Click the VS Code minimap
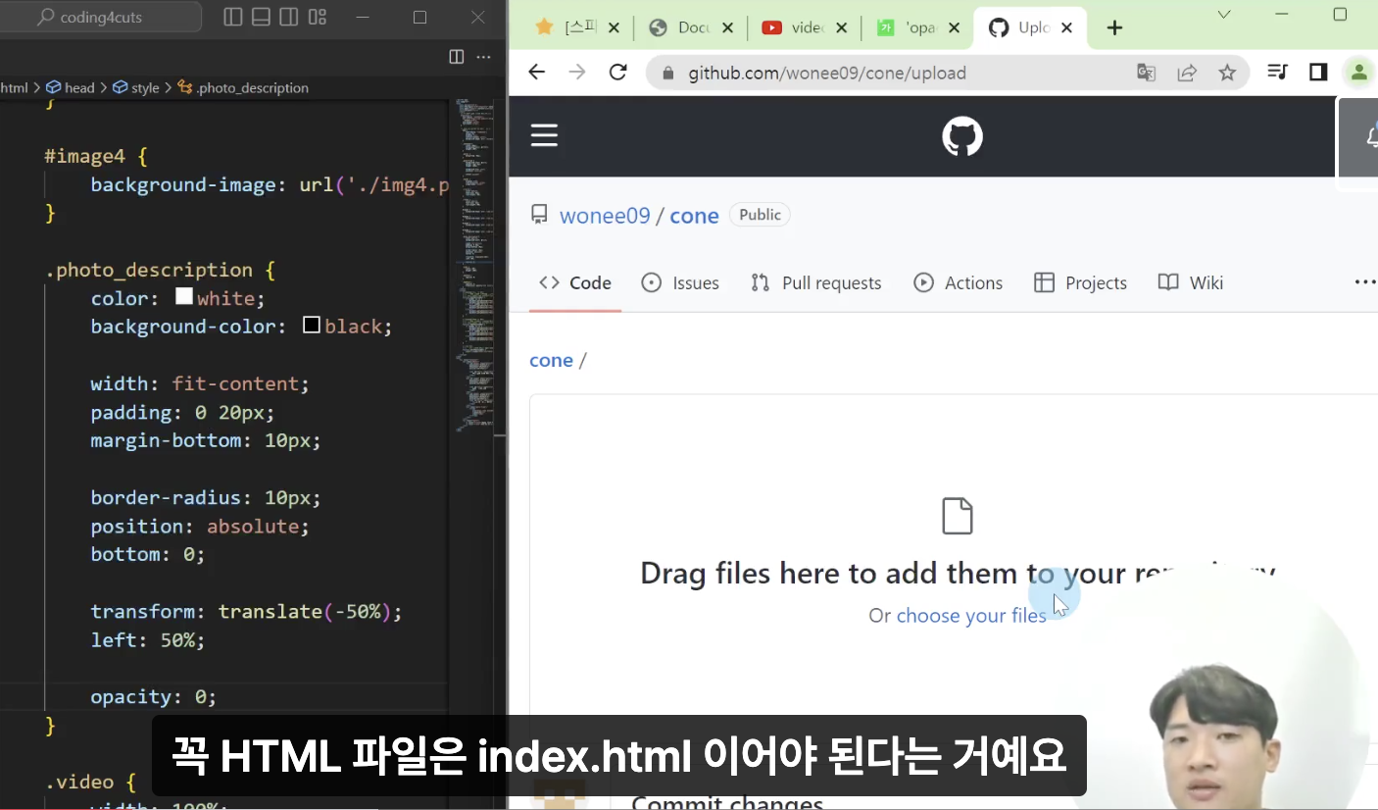1378x810 pixels. tap(476, 265)
